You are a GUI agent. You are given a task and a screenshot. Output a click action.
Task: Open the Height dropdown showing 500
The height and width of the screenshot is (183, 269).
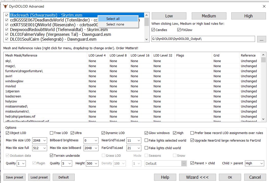tap(92, 163)
